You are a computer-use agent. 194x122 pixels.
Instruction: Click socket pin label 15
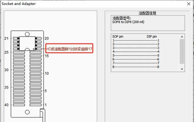47,56
